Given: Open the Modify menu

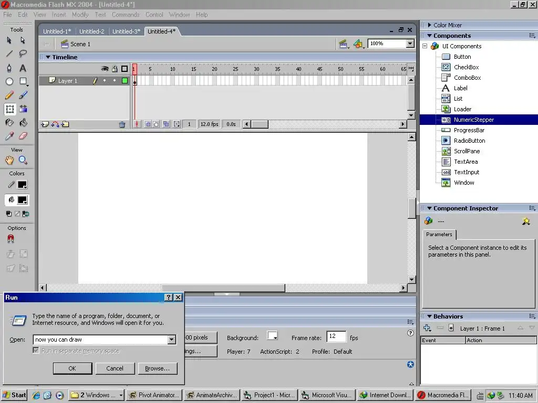Looking at the screenshot, I should coord(80,15).
